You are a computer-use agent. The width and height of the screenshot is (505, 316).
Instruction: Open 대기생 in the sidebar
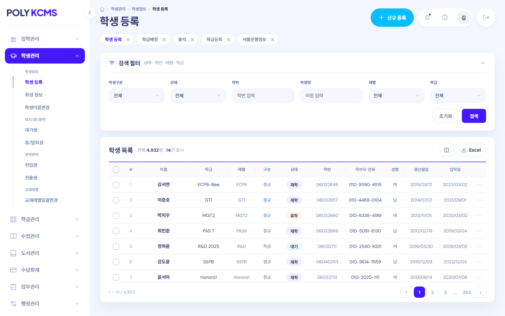[x=31, y=130]
